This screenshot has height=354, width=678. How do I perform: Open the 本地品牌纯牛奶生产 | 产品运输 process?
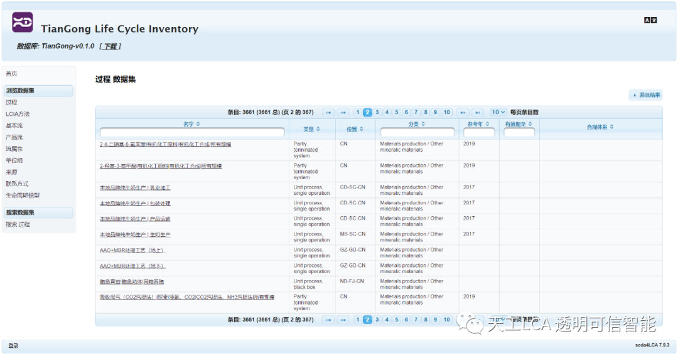click(135, 219)
